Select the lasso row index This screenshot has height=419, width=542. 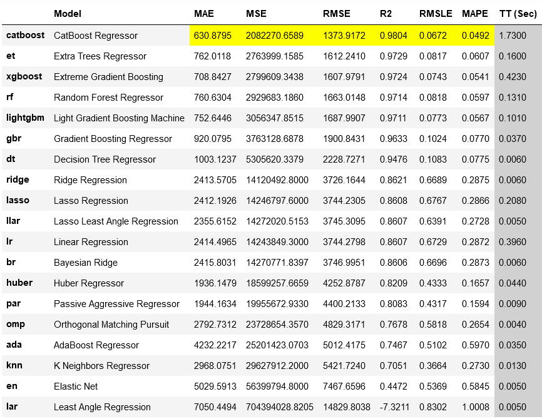18,200
